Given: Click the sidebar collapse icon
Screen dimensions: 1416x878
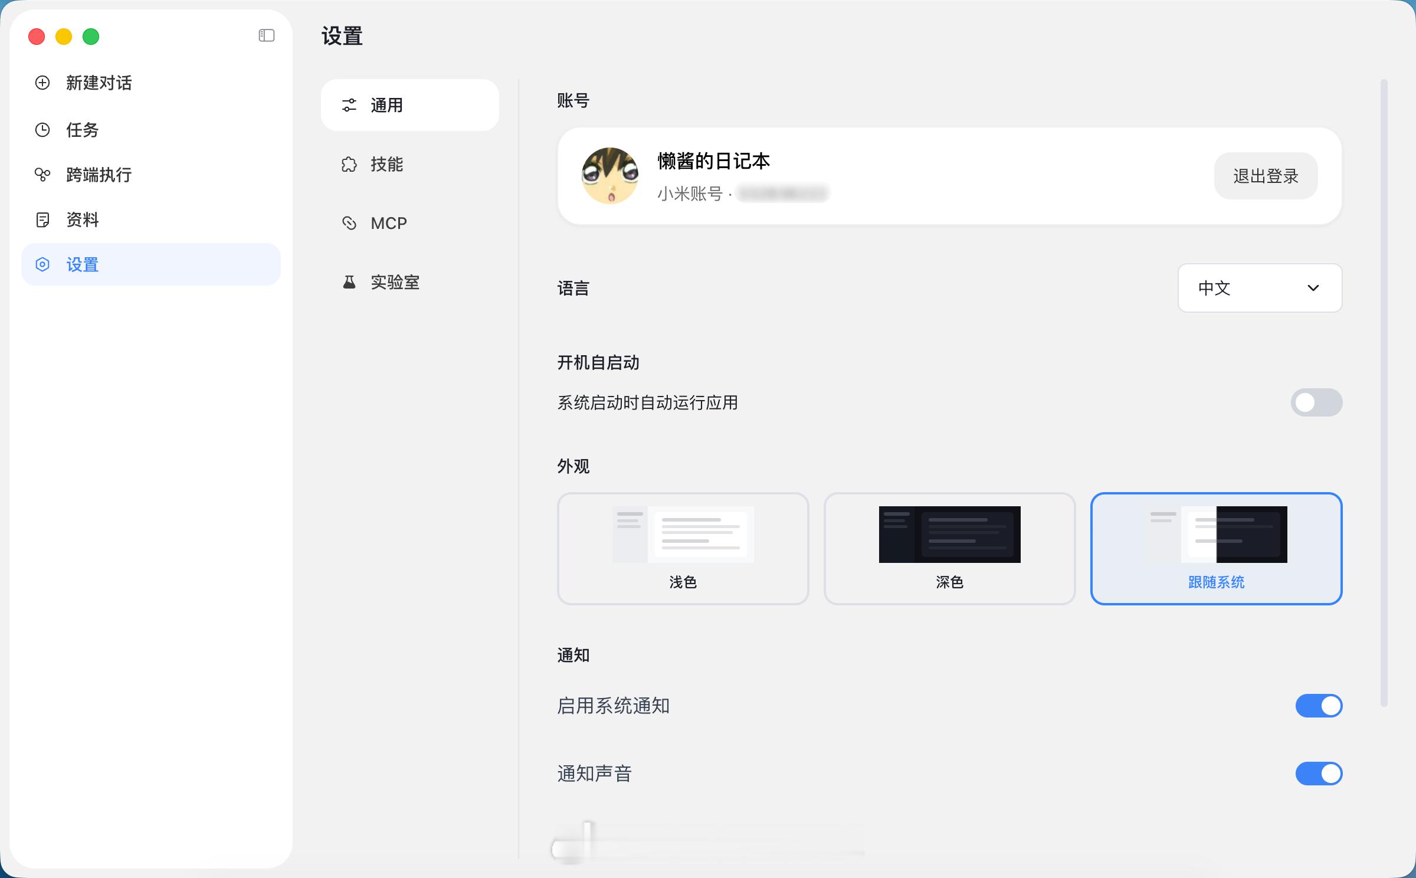Looking at the screenshot, I should (267, 36).
